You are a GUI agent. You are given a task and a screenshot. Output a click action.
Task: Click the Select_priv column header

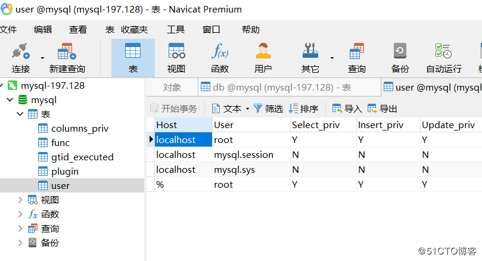coord(324,125)
